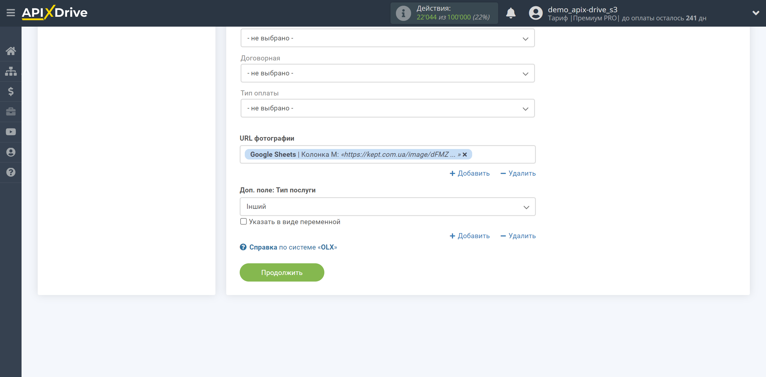Open the Тип оплаты dropdown
766x377 pixels.
387,108
